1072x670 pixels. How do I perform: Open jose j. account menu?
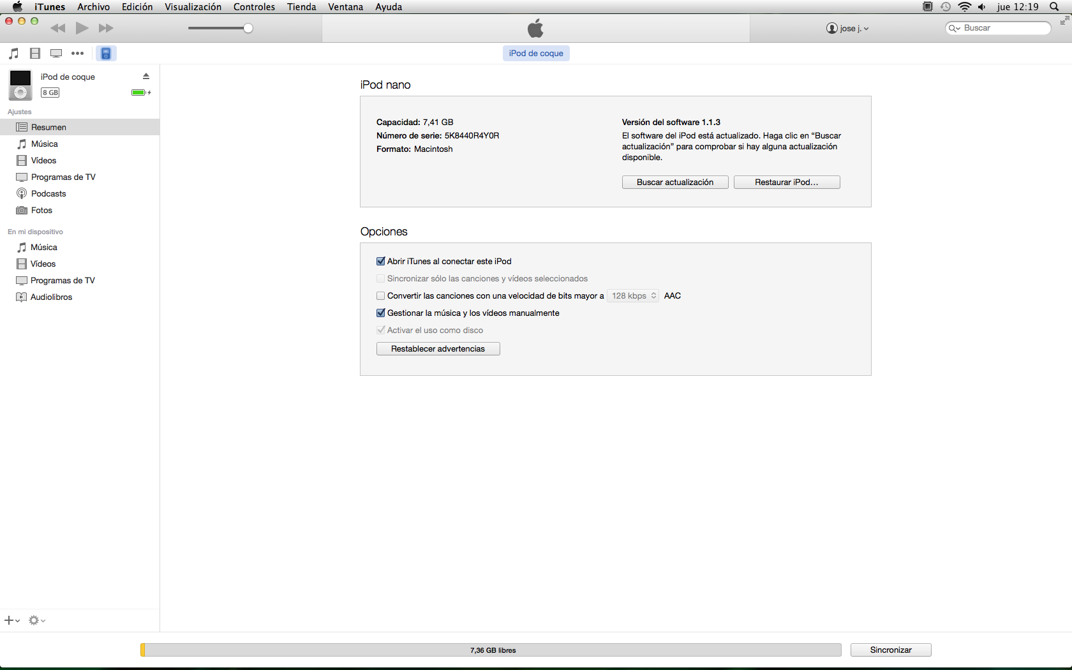[x=847, y=28]
